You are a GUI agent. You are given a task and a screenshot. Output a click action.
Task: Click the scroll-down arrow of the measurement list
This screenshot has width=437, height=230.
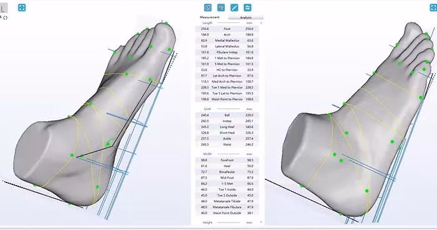(261, 222)
